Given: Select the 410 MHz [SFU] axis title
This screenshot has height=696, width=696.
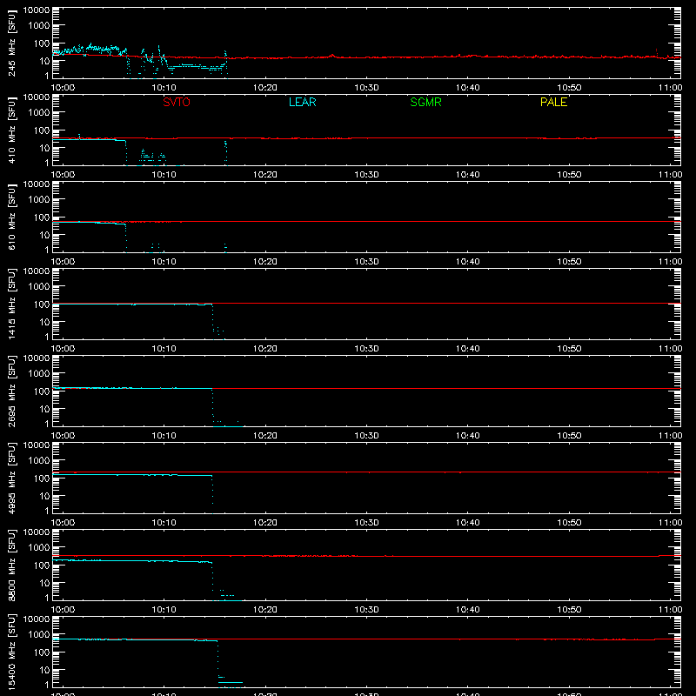Looking at the screenshot, I should click(x=11, y=130).
